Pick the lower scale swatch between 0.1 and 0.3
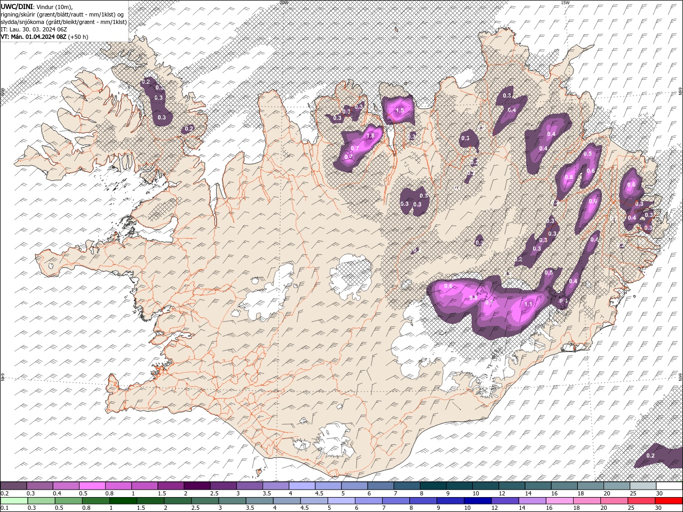683x512 pixels. [x=14, y=500]
